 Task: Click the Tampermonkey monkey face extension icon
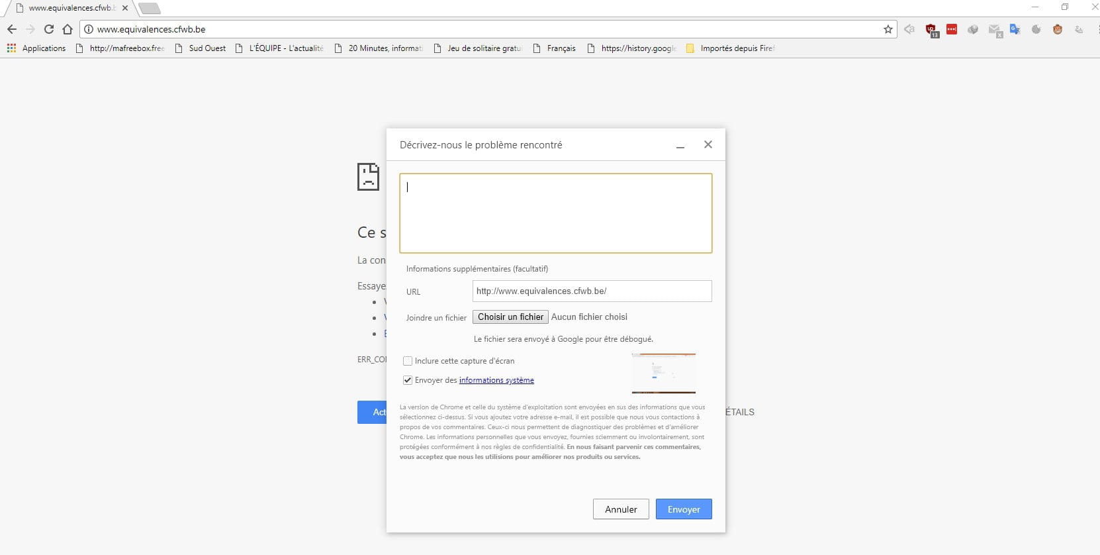(x=1058, y=29)
